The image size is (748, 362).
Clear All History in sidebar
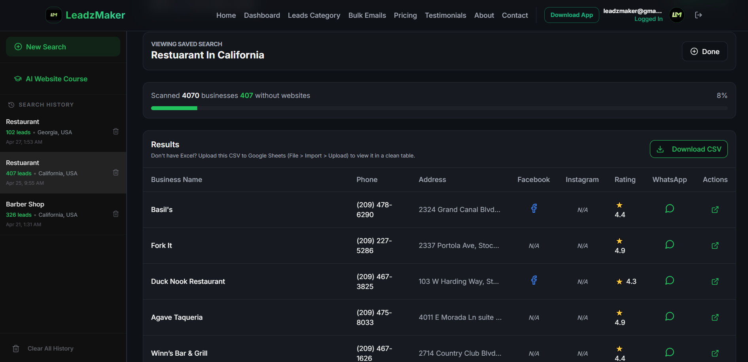[43, 349]
